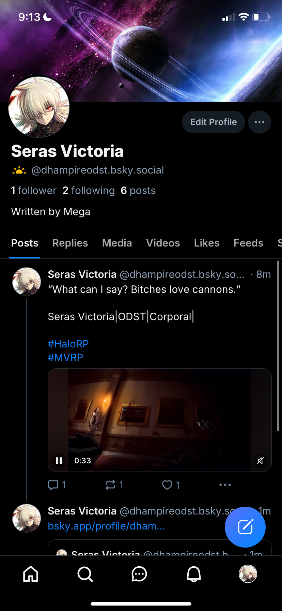Open the Notifications bell icon

click(194, 574)
